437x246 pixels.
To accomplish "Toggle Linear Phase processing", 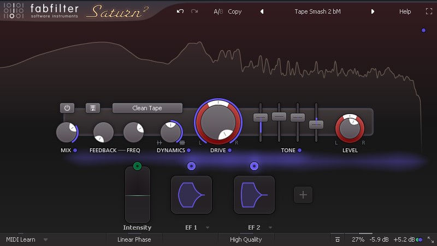I will click(x=134, y=239).
